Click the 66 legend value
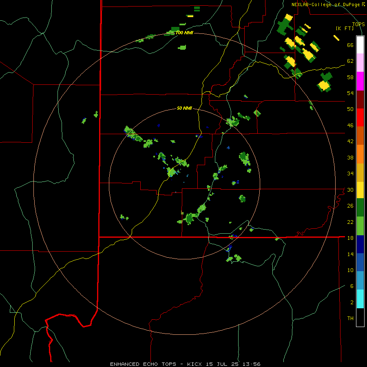 point(350,45)
